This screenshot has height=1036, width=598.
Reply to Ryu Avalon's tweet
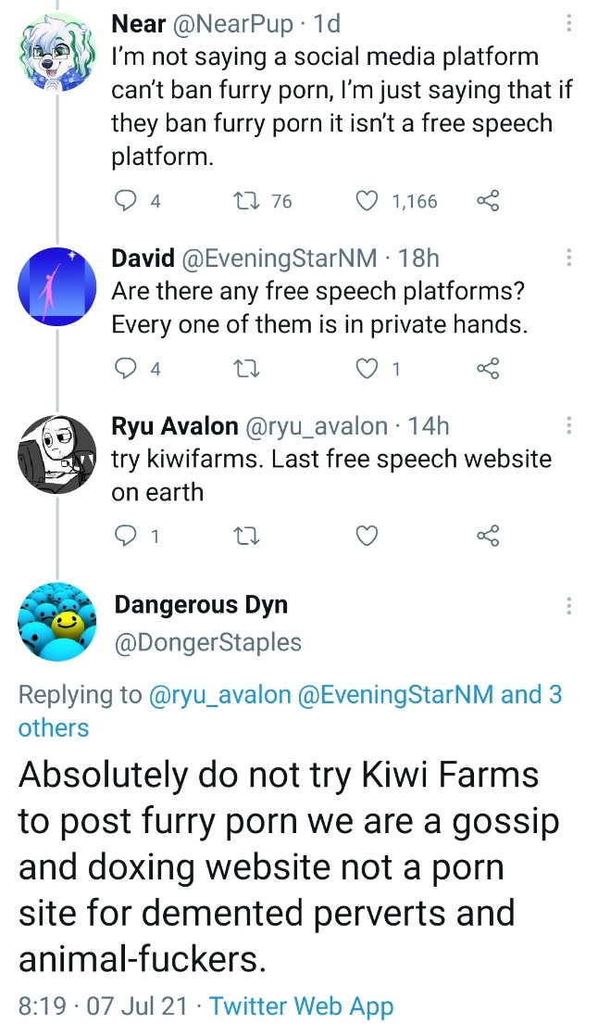point(123,536)
